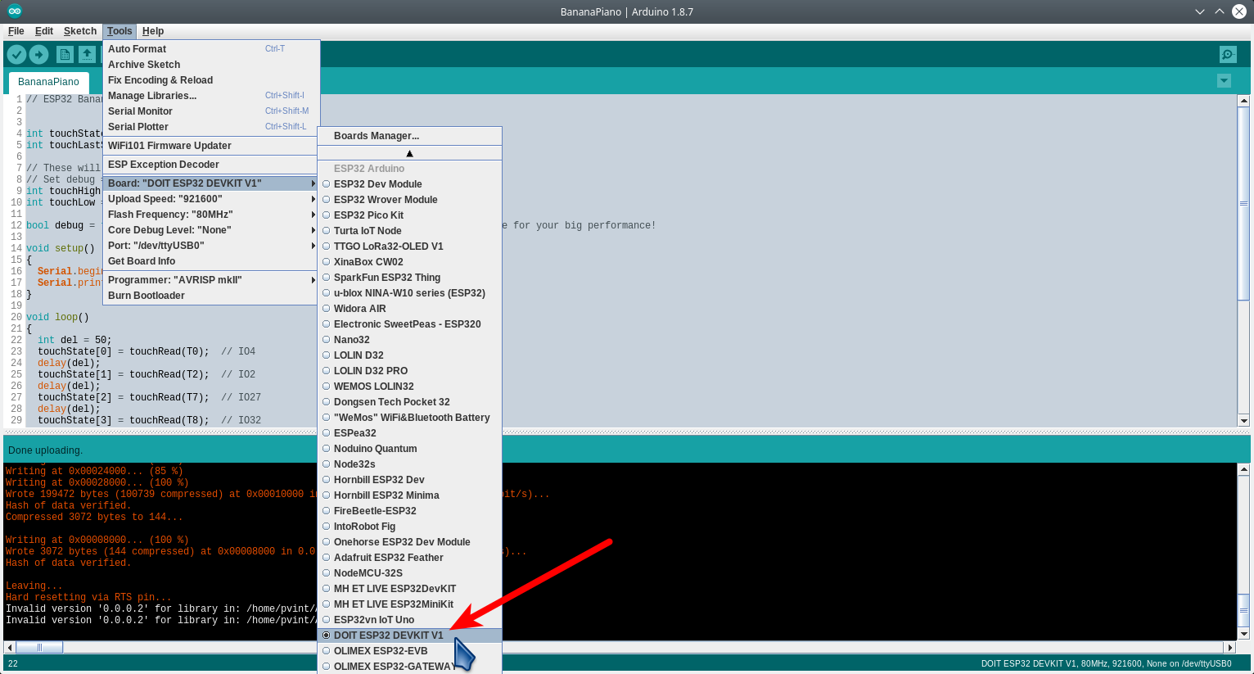
Task: Expand Flash Frequency 80MHz submenu
Action: (211, 215)
